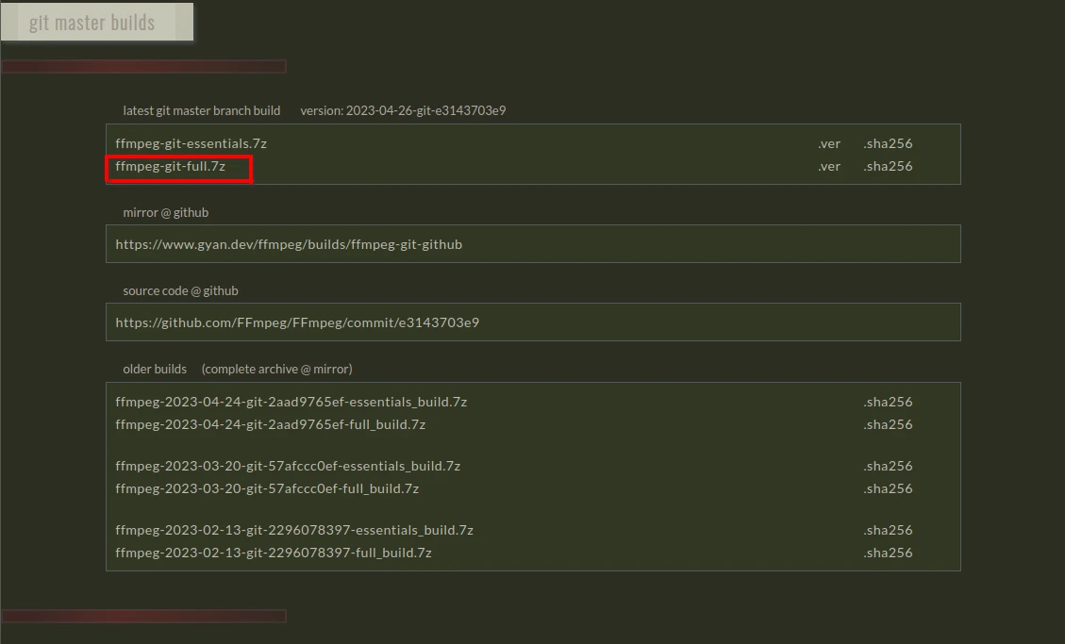Viewport: 1065px width, 644px height.
Task: Open the .ver file for ffmpeg-git-full
Action: click(x=828, y=166)
